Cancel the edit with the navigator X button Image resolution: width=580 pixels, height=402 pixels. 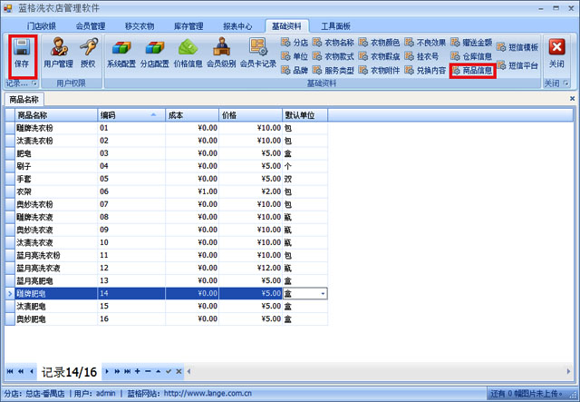(179, 371)
